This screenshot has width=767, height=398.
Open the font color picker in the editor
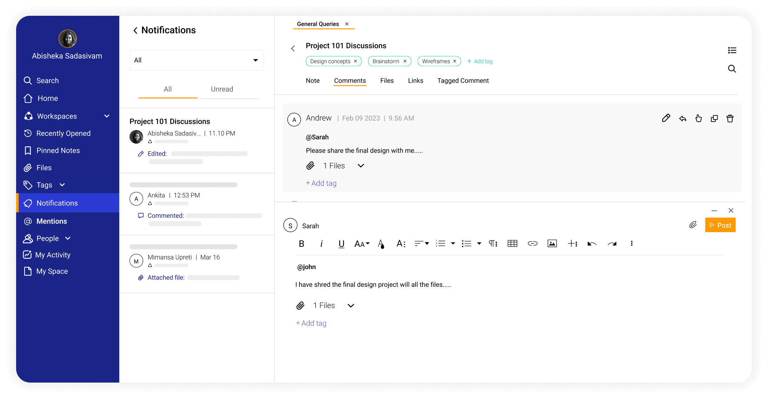tap(381, 243)
